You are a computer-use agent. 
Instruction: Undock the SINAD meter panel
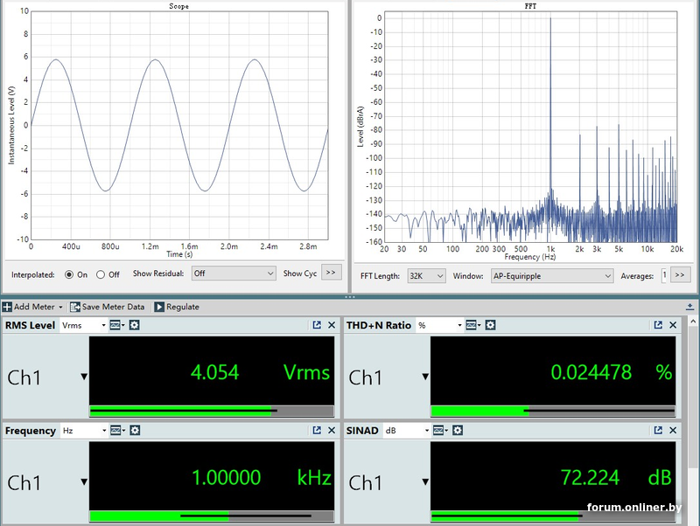tap(658, 431)
